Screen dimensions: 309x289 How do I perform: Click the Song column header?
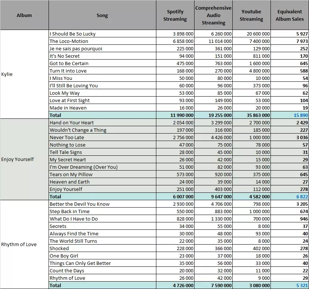point(102,15)
